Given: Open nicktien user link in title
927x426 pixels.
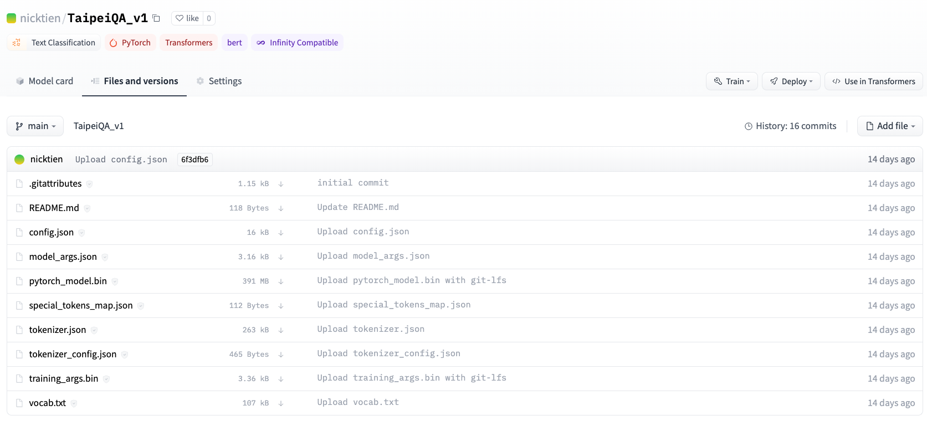Looking at the screenshot, I should (x=40, y=18).
